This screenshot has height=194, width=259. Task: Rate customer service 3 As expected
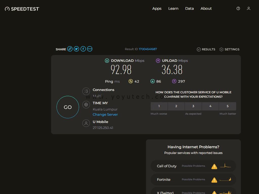coord(193,106)
